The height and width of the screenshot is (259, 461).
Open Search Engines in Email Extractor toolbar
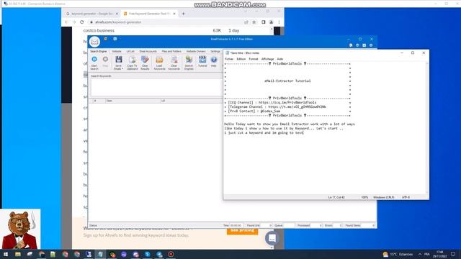189,63
